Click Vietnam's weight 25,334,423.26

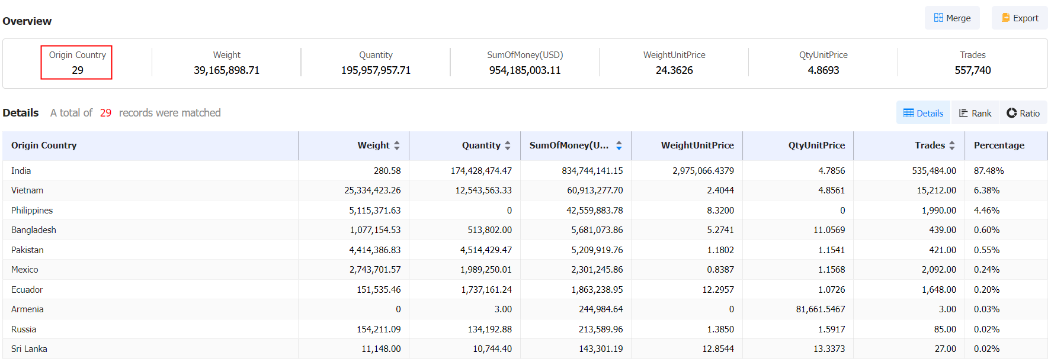[373, 190]
